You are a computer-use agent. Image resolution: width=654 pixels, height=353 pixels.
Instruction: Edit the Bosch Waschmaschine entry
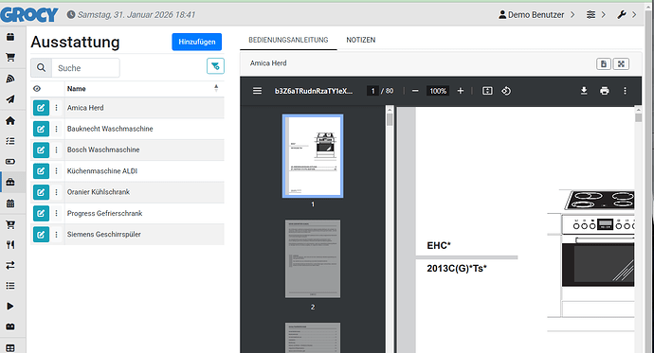(41, 150)
